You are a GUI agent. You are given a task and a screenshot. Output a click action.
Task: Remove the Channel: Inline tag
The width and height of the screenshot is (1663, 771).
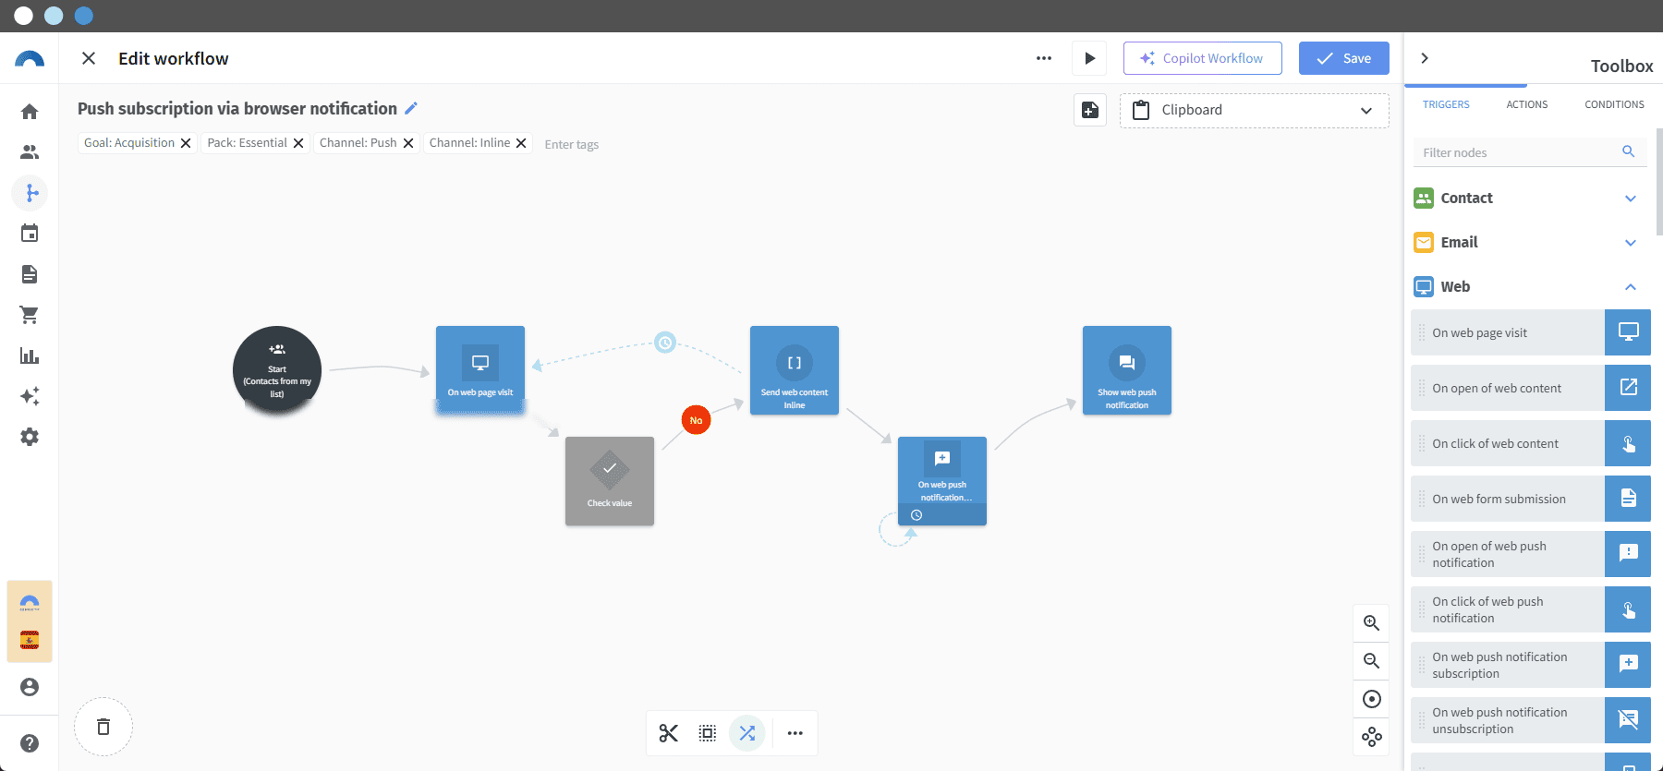[x=521, y=143]
